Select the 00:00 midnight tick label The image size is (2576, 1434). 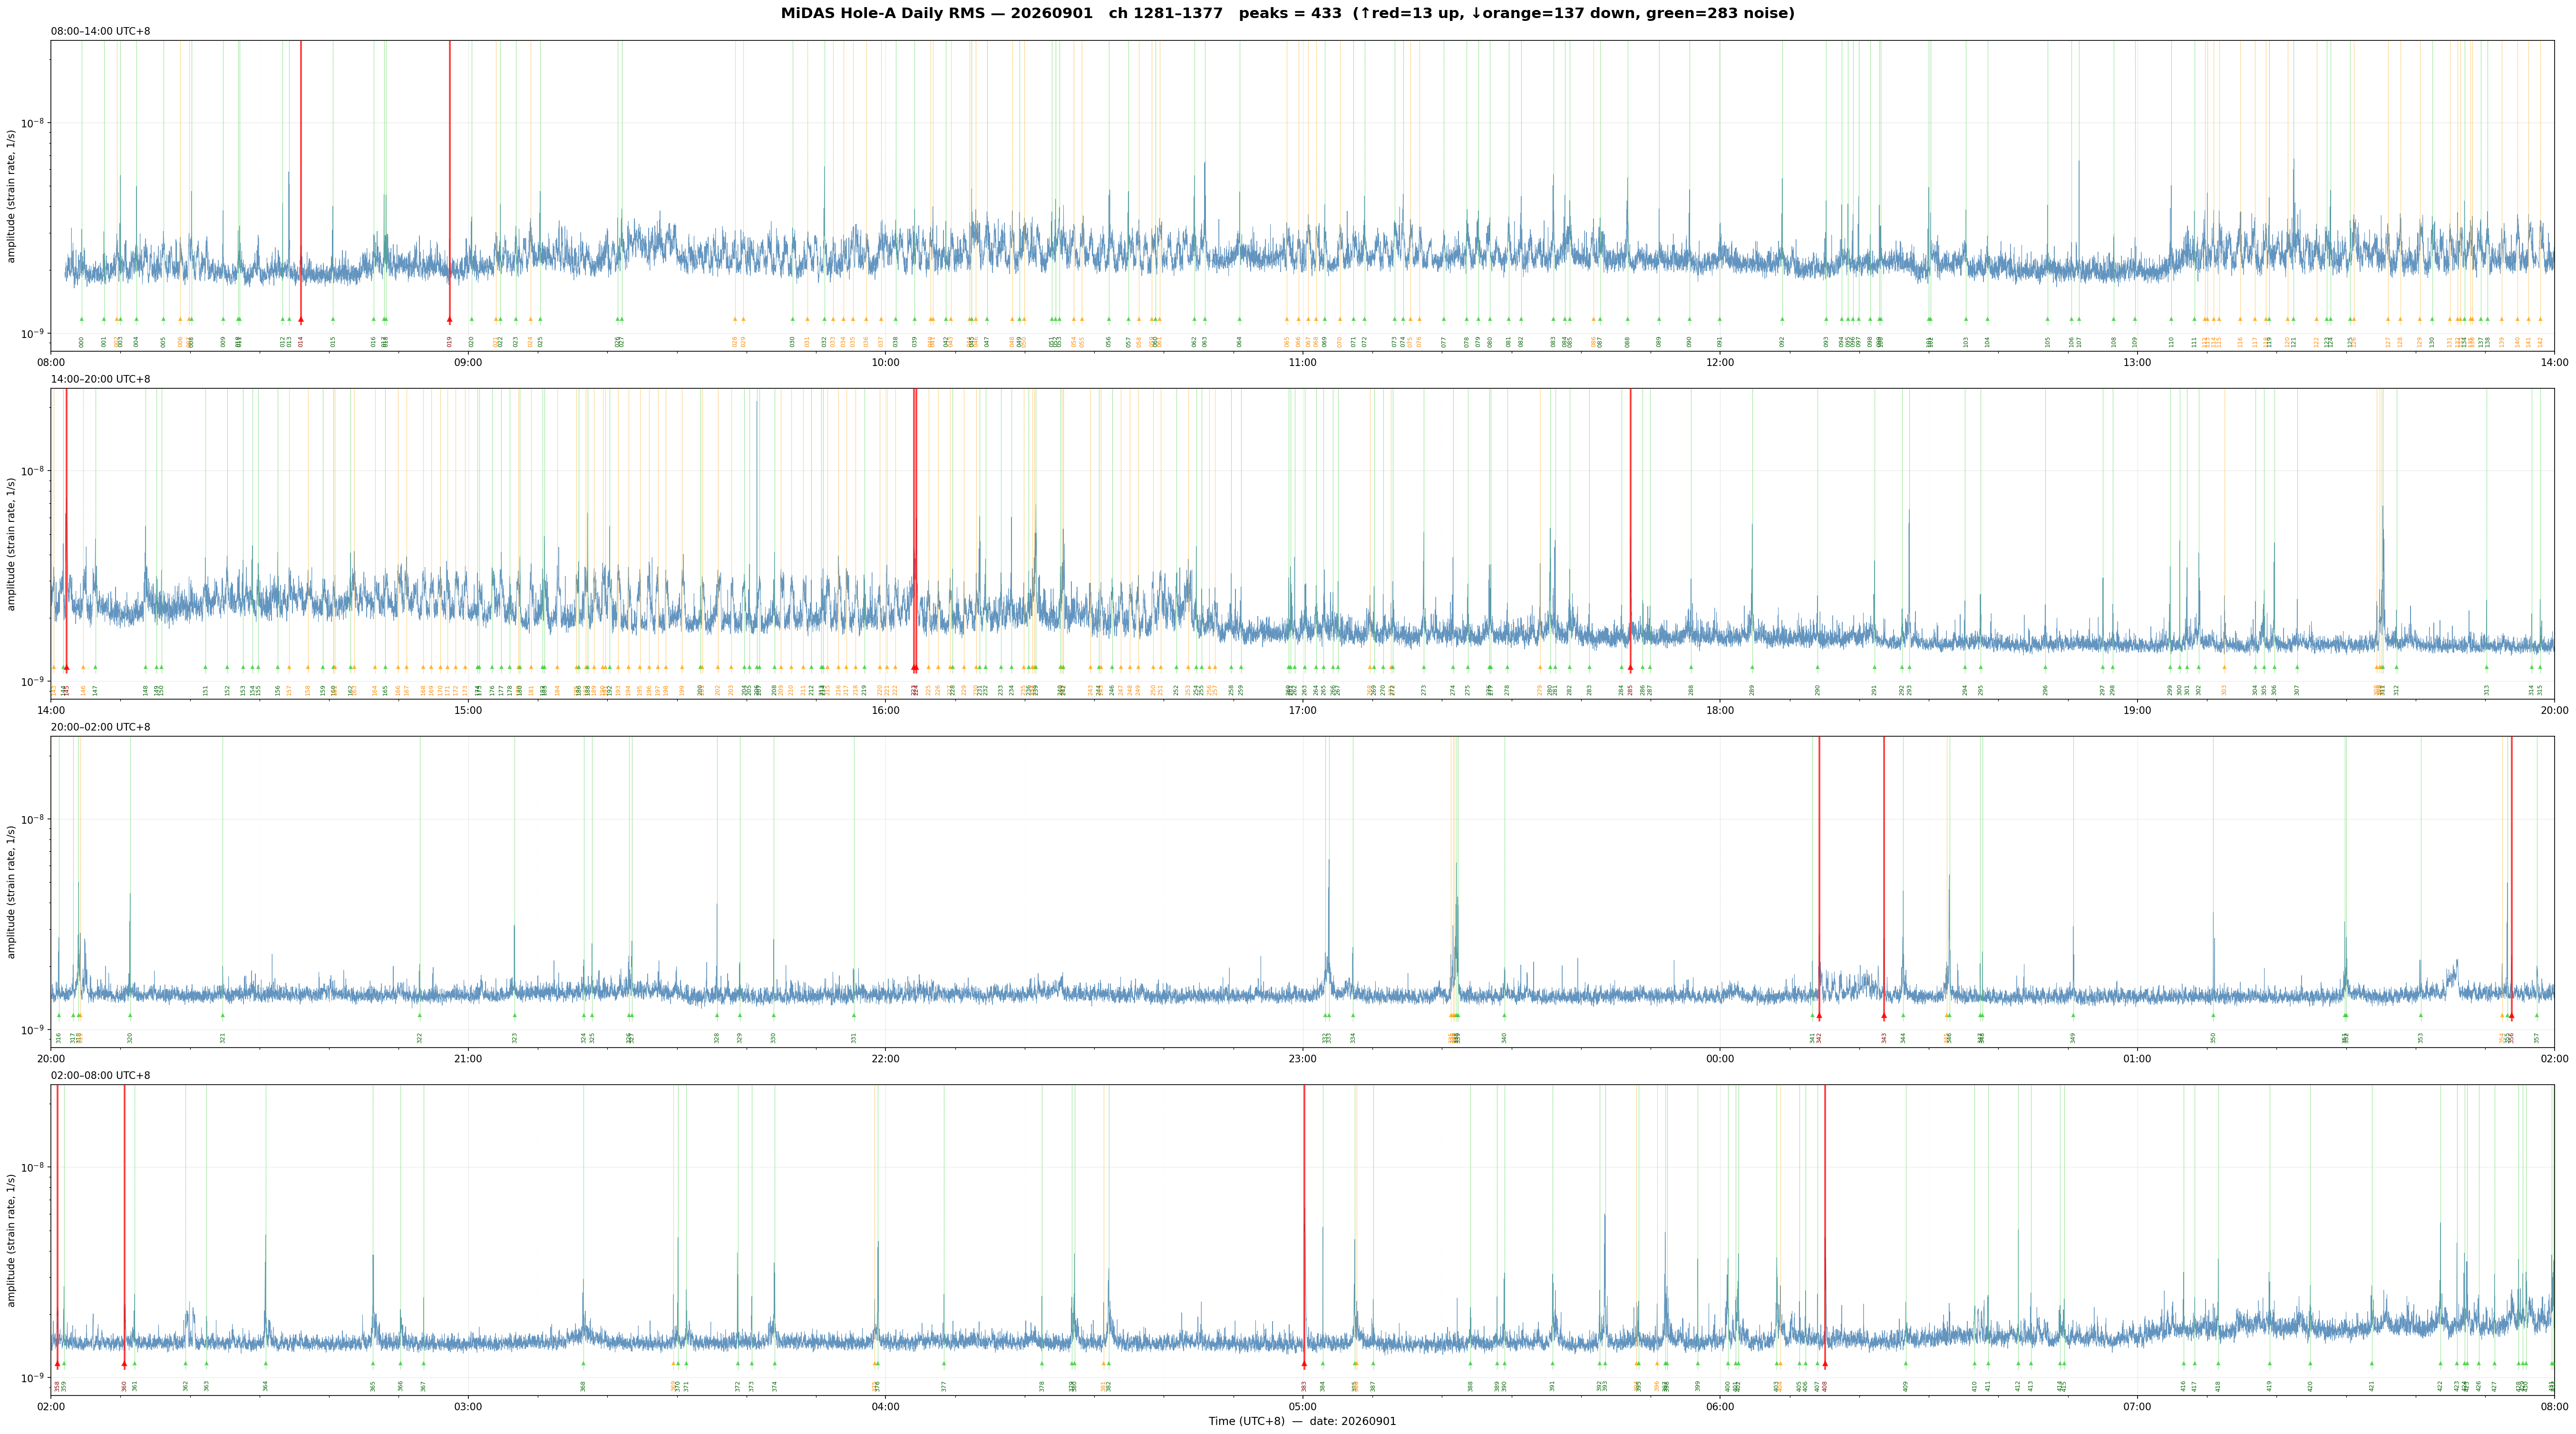pyautogui.click(x=1720, y=1058)
